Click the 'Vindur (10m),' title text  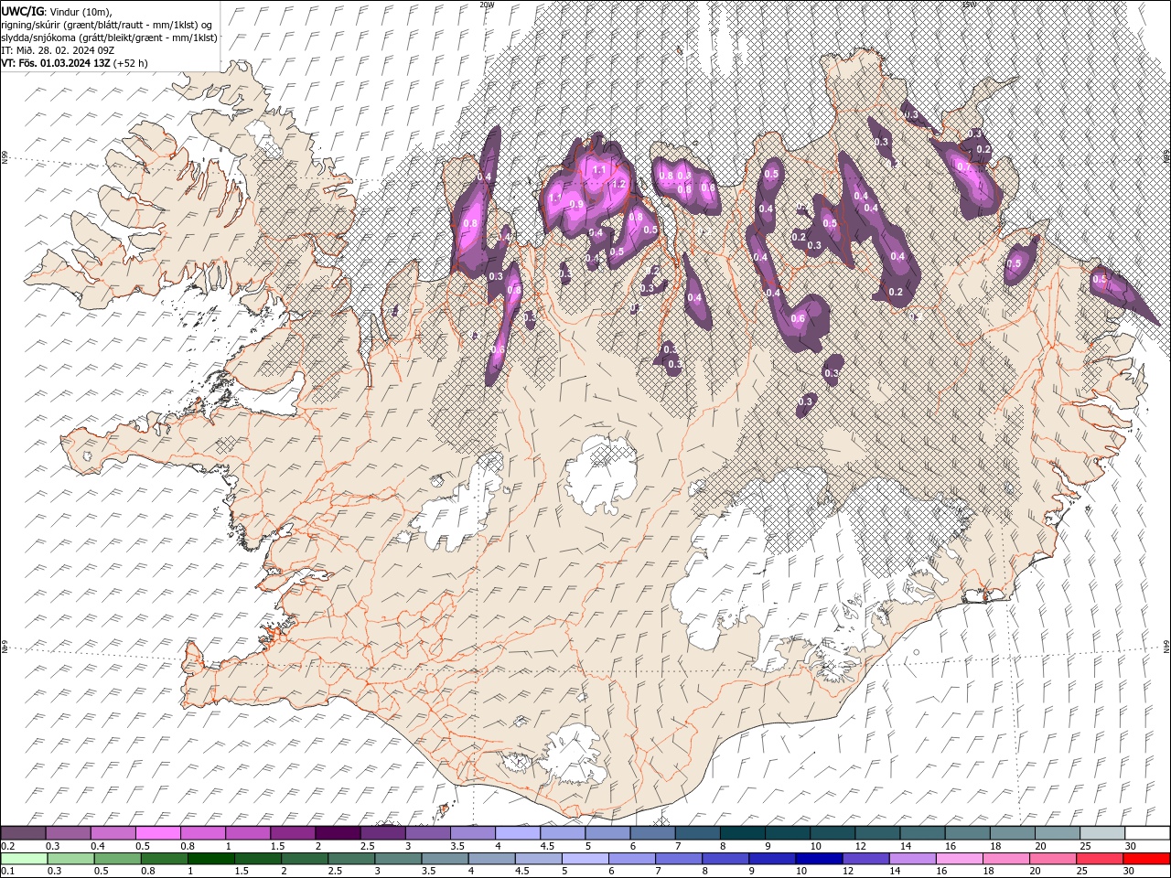point(80,11)
